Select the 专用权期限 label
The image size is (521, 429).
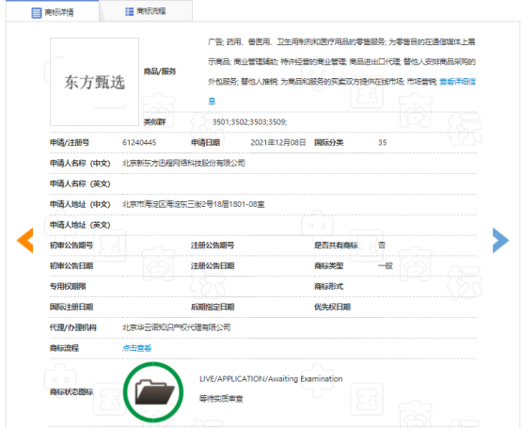click(68, 286)
